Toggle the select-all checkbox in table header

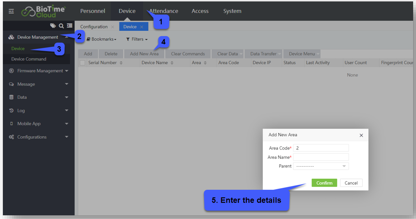[83, 63]
